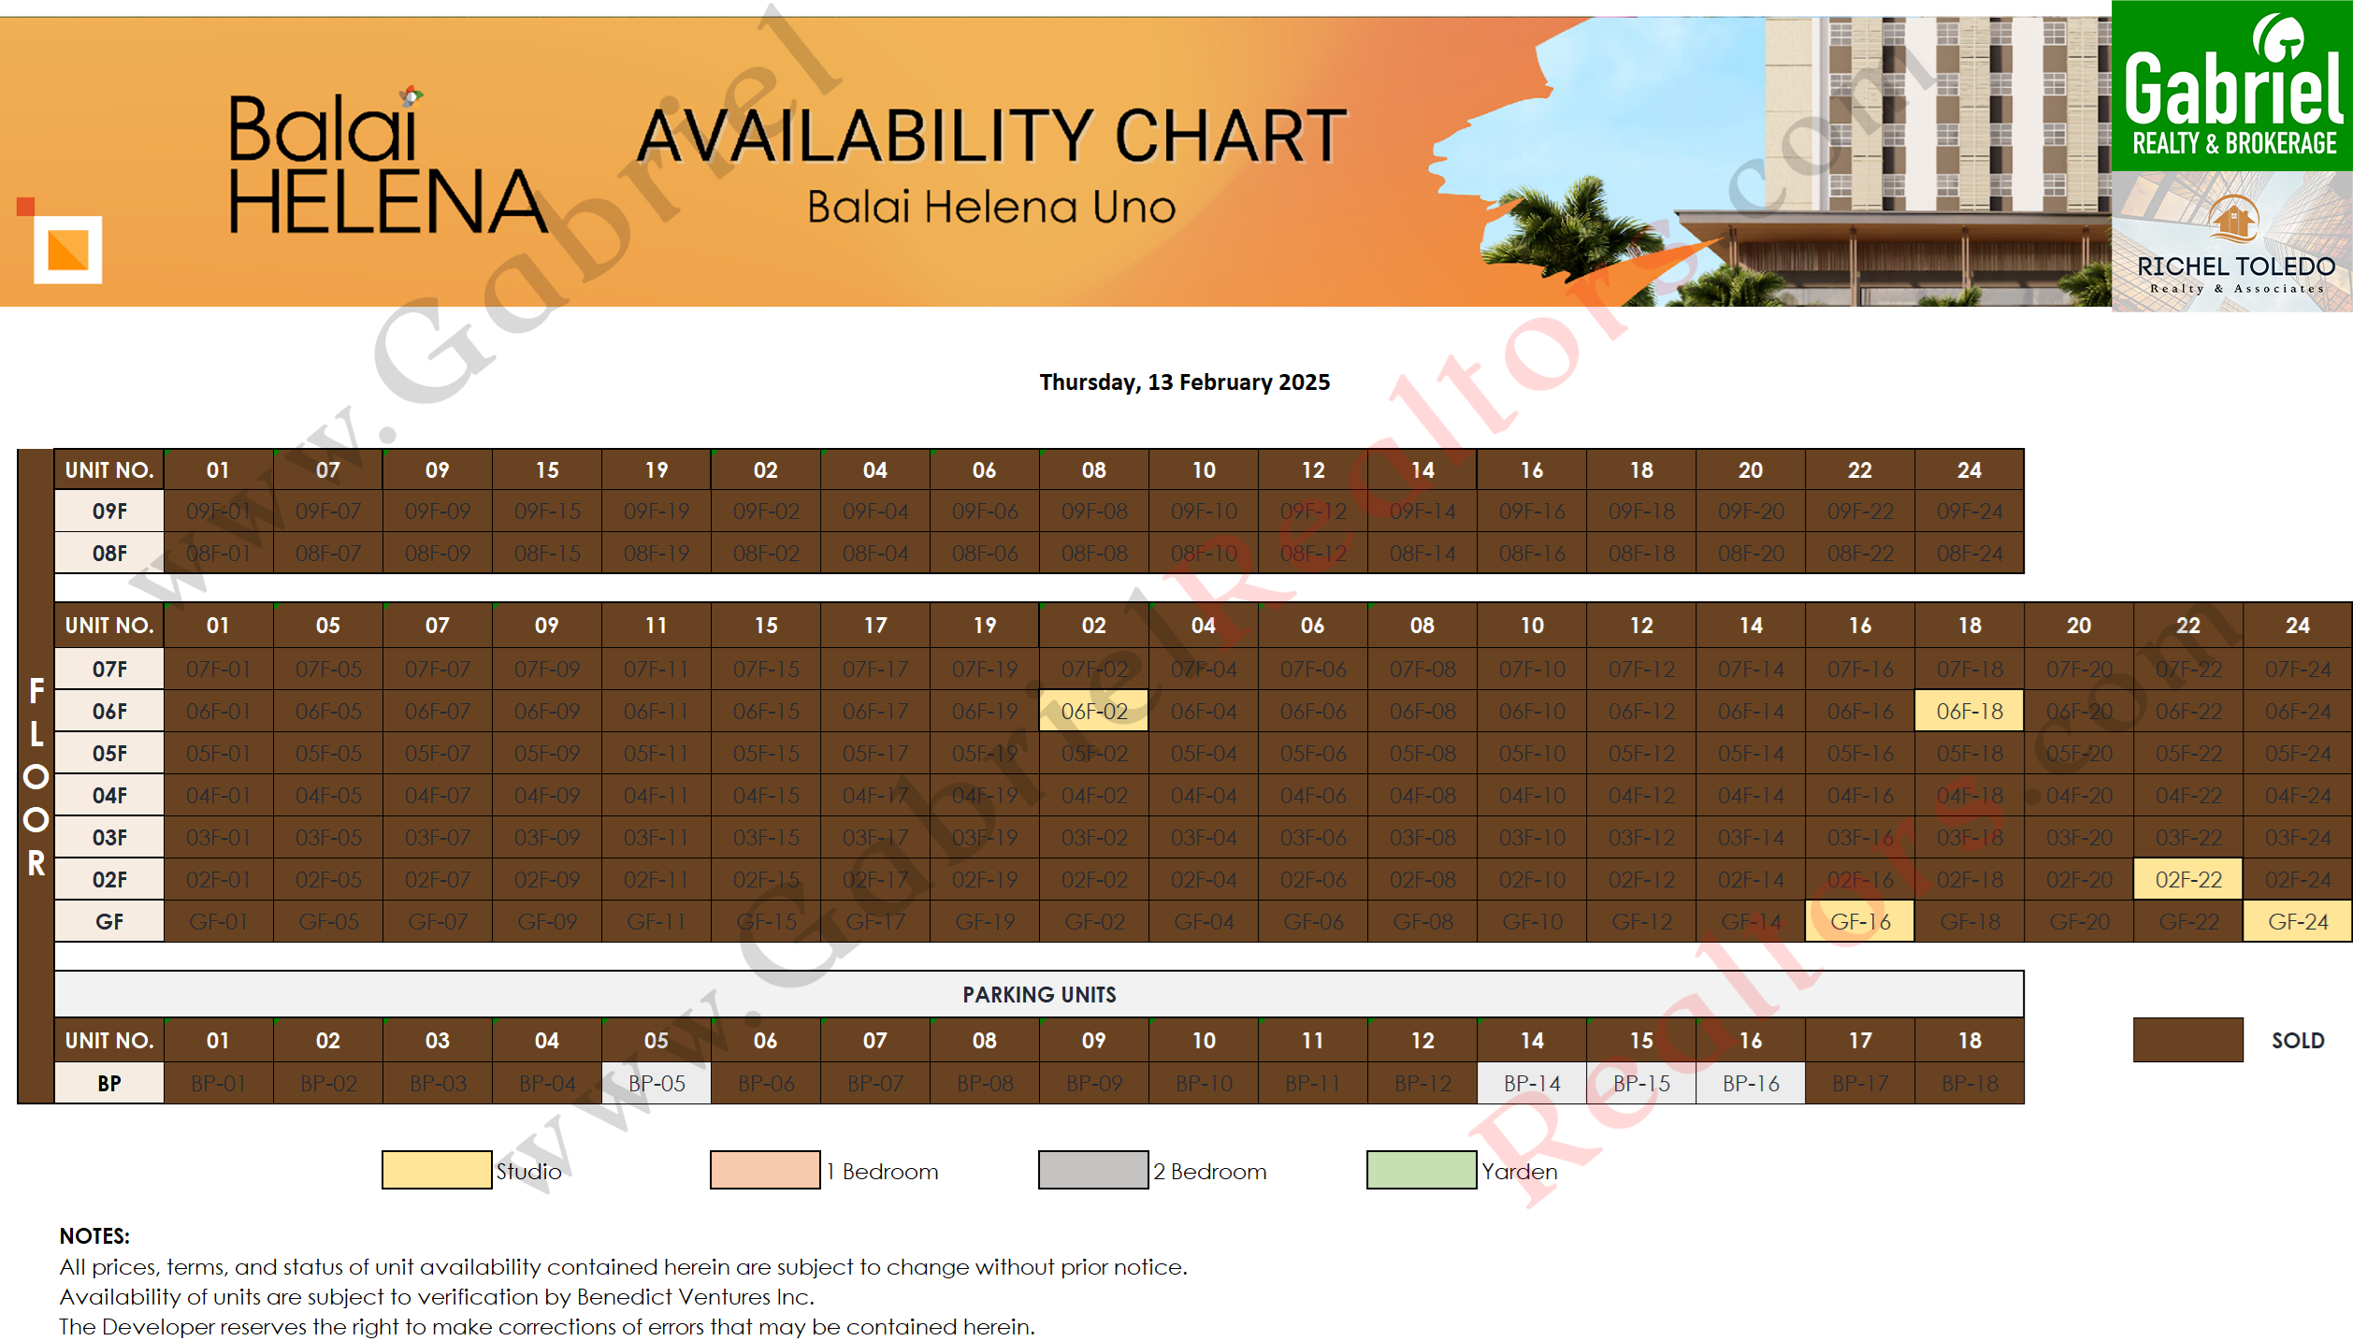Click the Studio legend label
2353x1341 pixels.
pyautogui.click(x=529, y=1172)
